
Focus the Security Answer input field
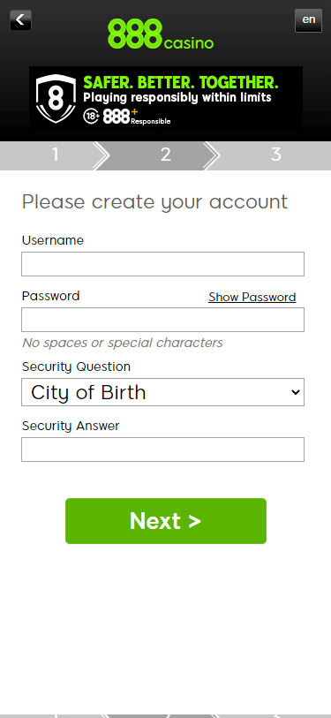[162, 450]
